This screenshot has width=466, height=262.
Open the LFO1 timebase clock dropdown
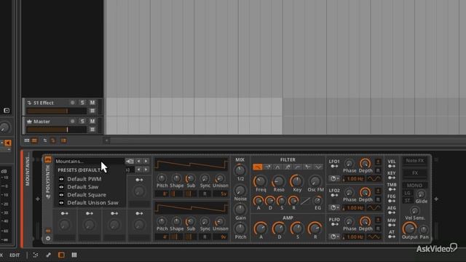[x=334, y=179]
